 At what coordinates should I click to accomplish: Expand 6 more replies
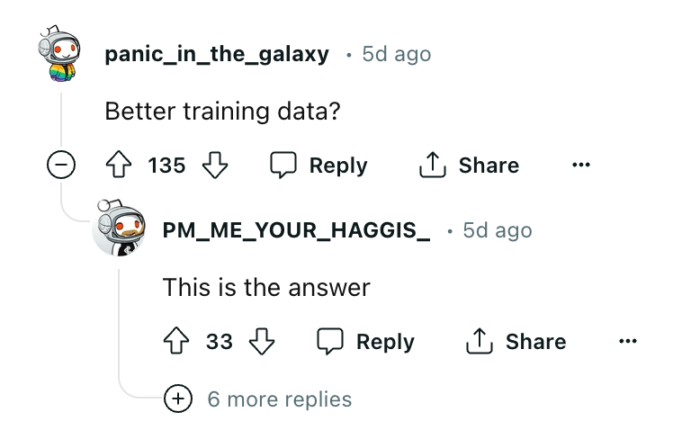pyautogui.click(x=178, y=399)
